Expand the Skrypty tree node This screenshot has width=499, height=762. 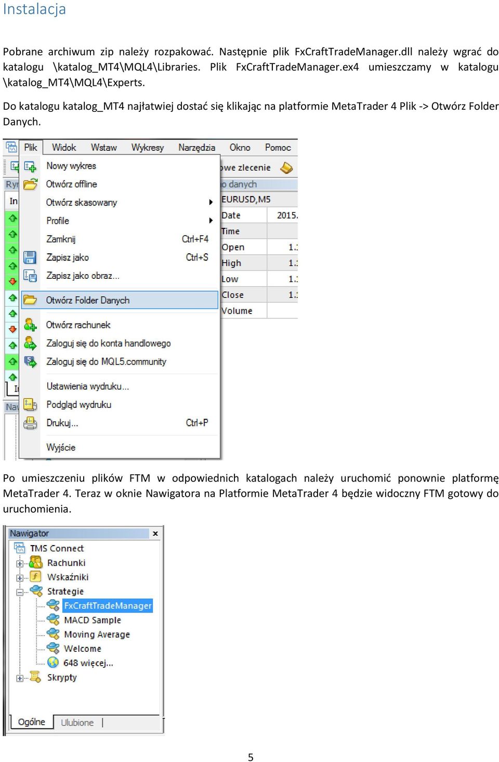(20, 678)
